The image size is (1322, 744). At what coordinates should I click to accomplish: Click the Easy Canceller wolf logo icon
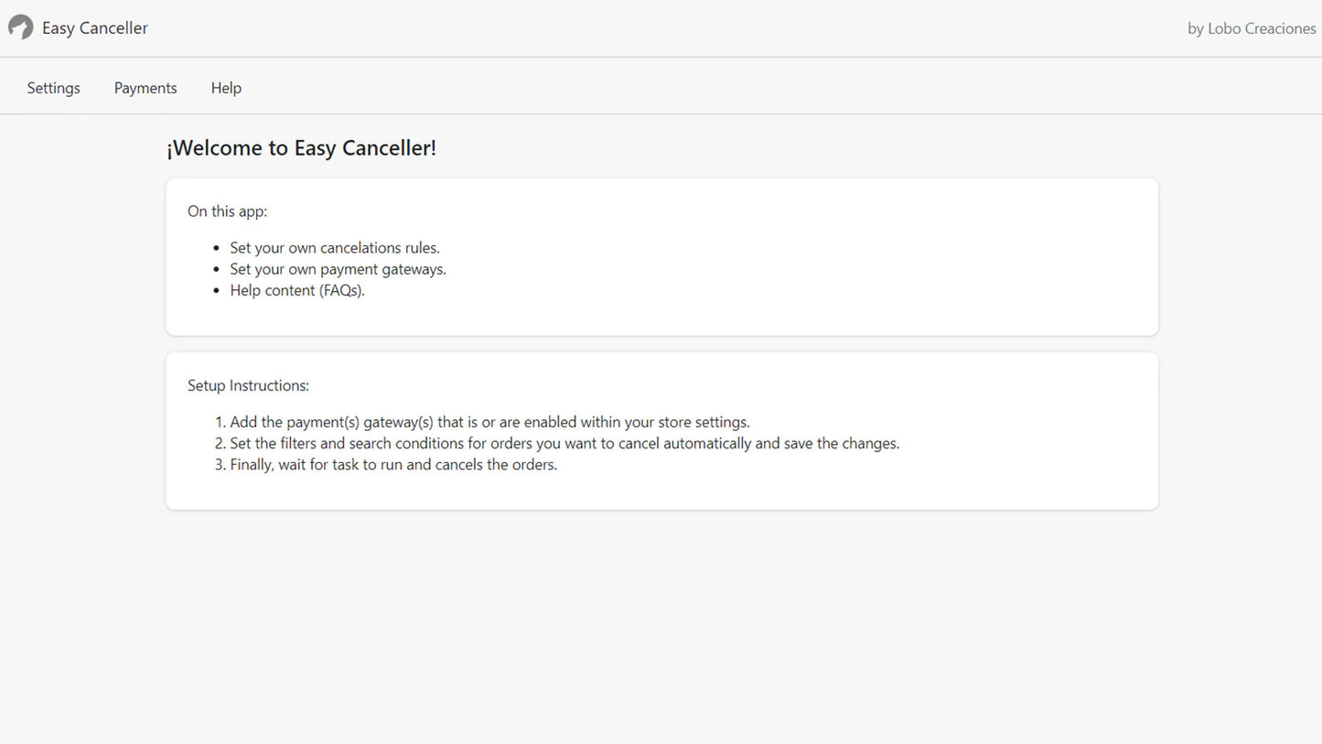click(x=21, y=27)
